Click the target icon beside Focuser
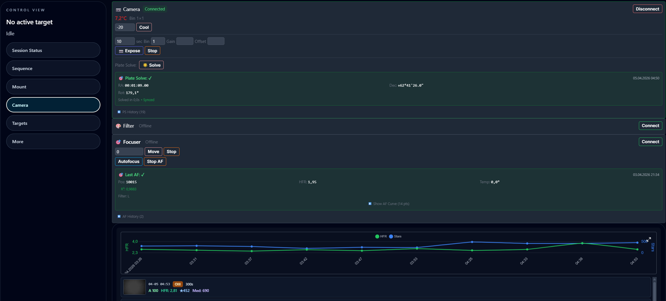 coord(118,142)
